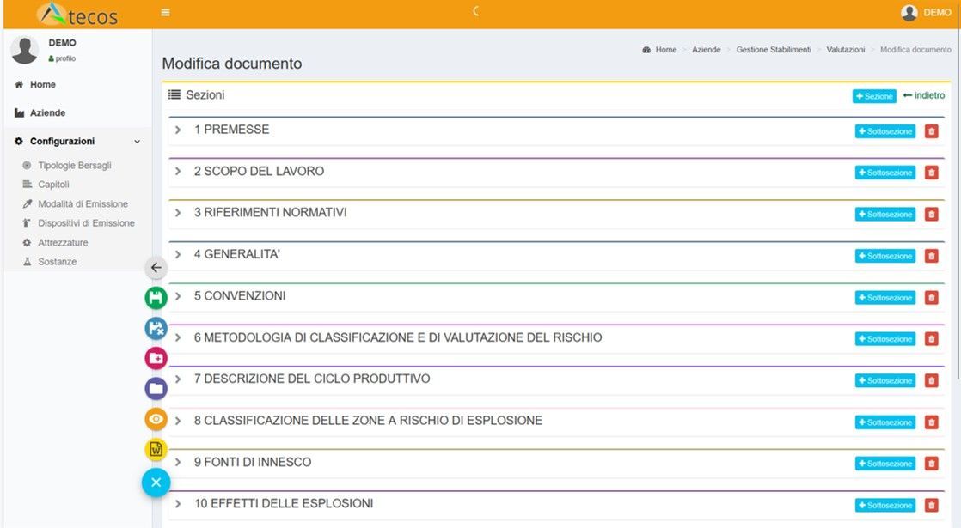Click the blue save-and-close floating button

pyautogui.click(x=156, y=328)
